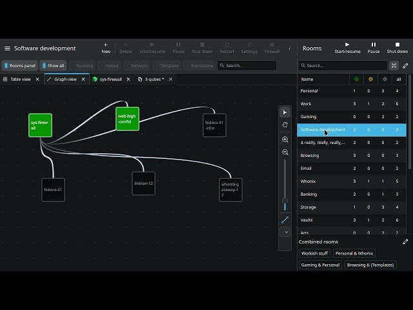Click main toolbar Start/resume button
413x310 pixels.
(x=152, y=48)
